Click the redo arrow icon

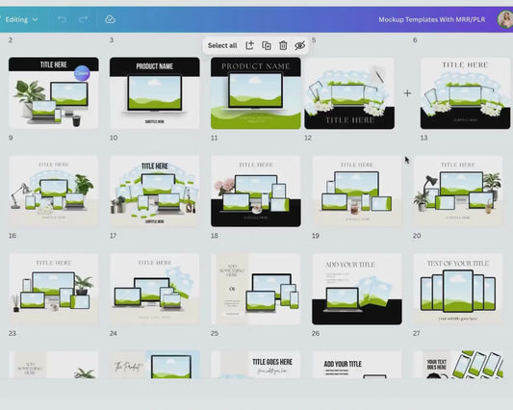84,19
